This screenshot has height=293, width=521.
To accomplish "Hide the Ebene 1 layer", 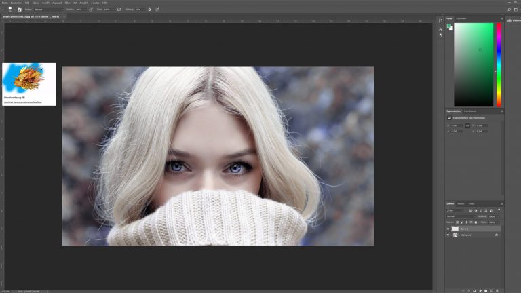I will 448,229.
